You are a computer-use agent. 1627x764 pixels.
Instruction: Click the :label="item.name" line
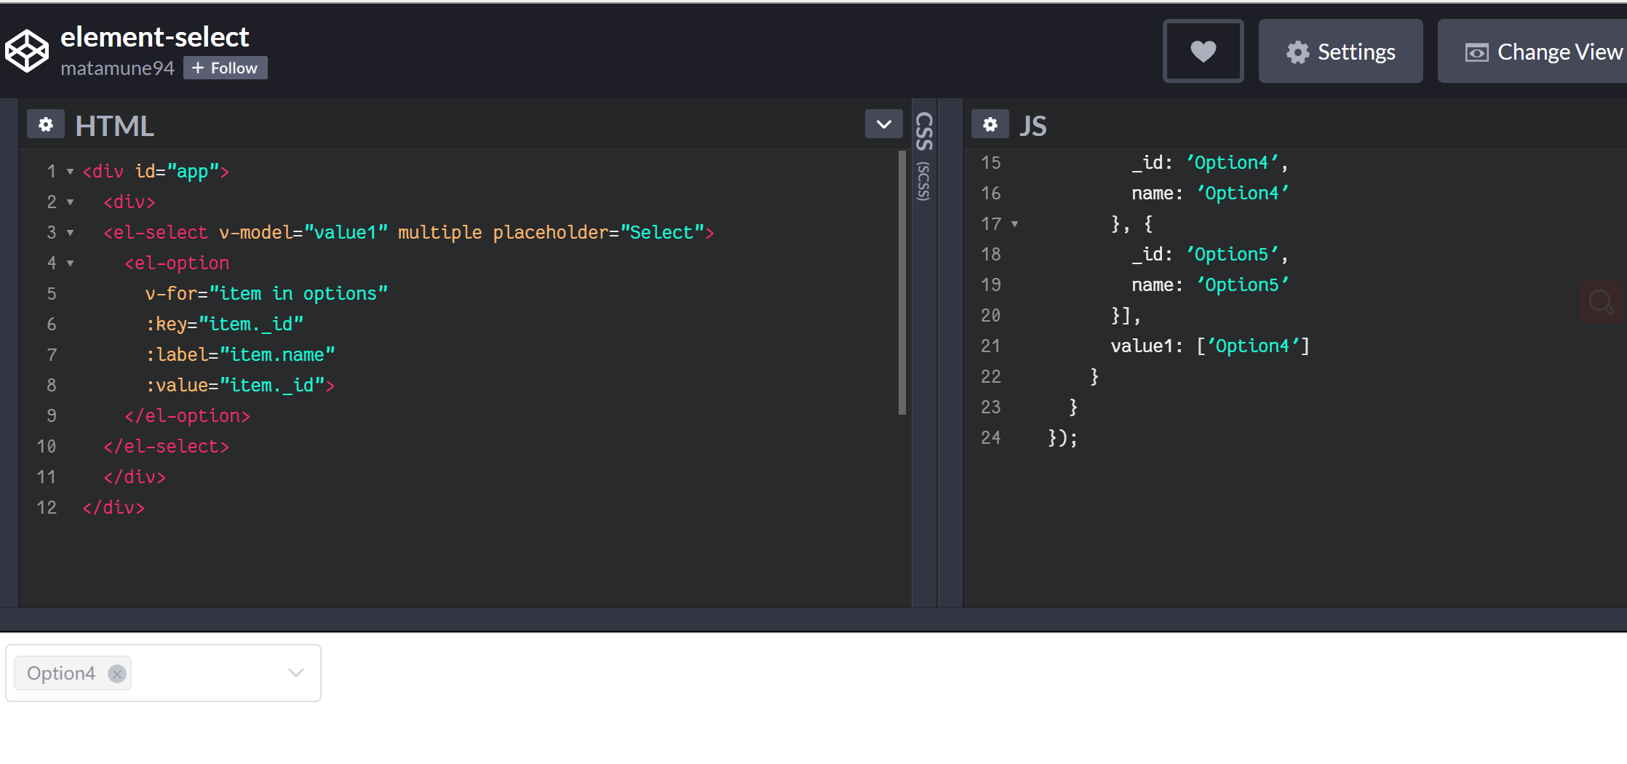(240, 355)
